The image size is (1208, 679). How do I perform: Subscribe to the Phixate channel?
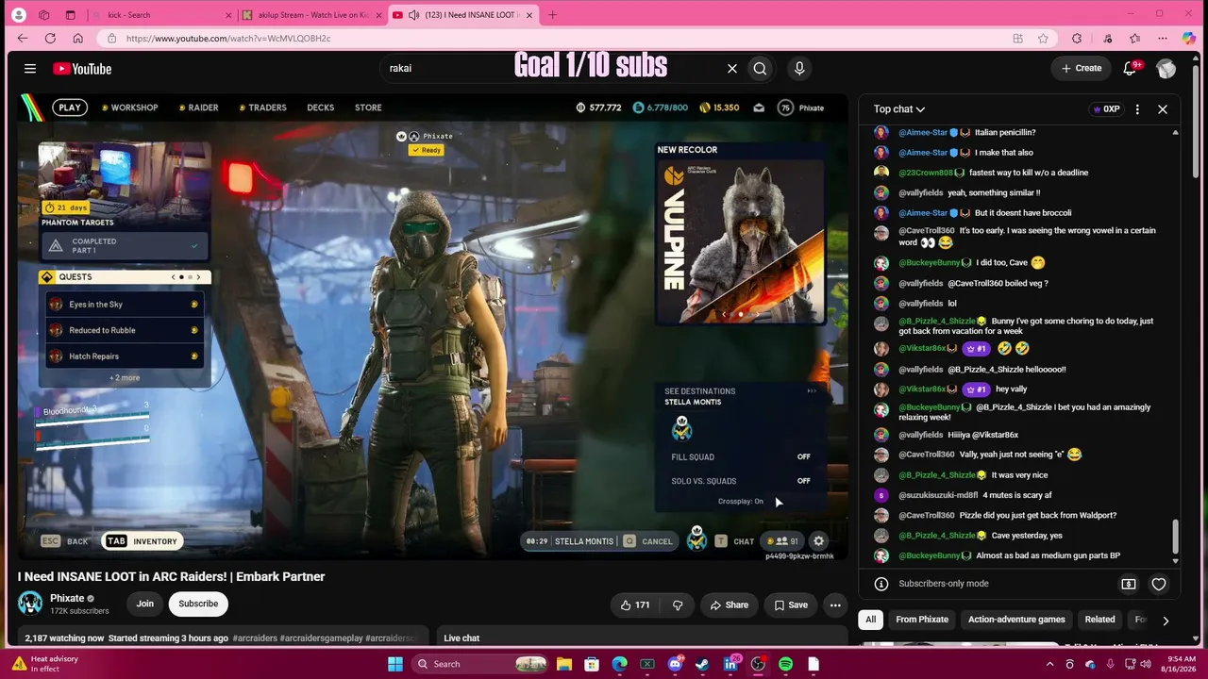coord(198,604)
